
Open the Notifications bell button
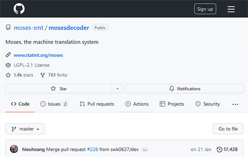pos(185,89)
